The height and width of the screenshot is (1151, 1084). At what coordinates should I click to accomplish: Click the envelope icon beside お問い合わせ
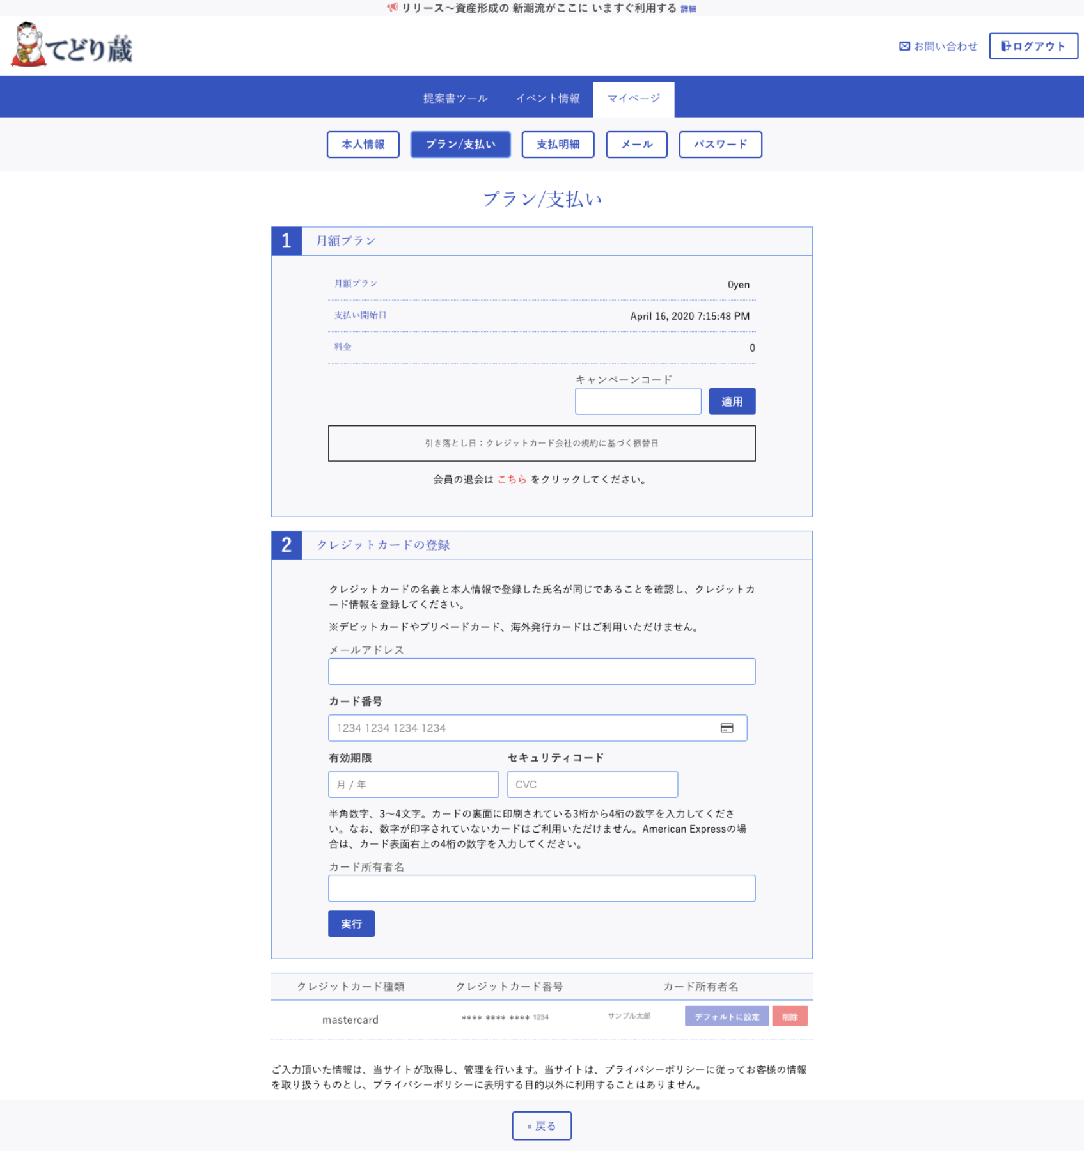[x=904, y=46]
